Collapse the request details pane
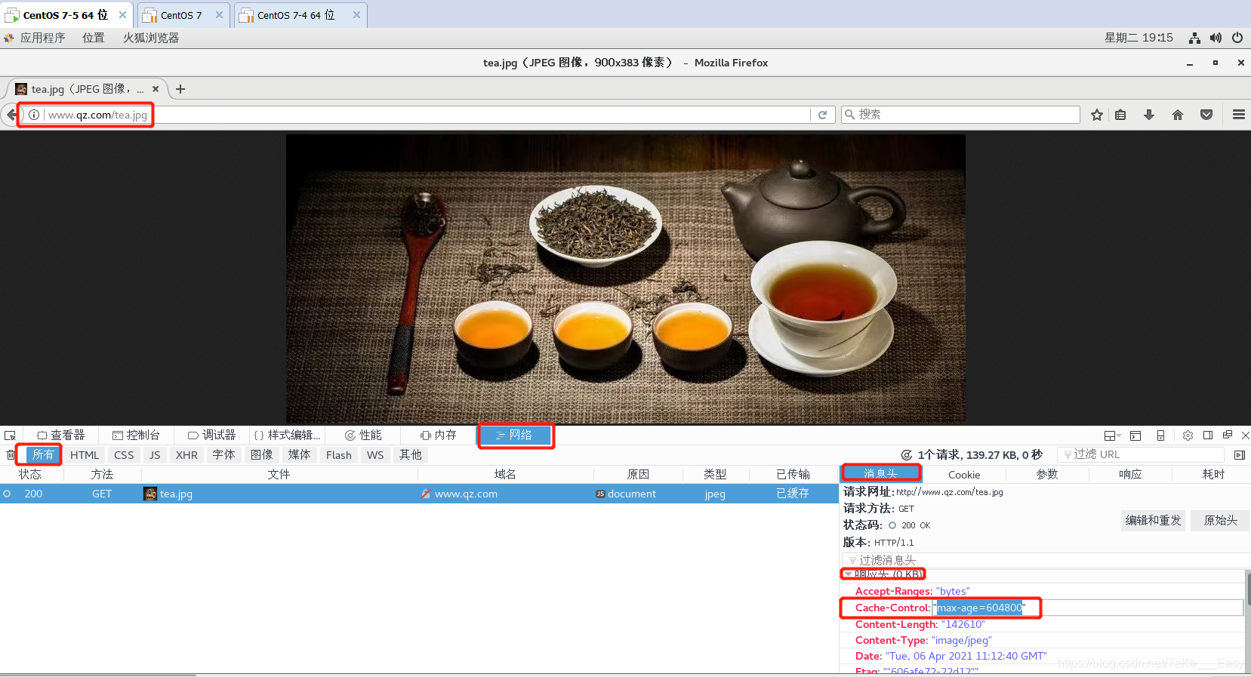This screenshot has width=1251, height=677. point(1239,455)
